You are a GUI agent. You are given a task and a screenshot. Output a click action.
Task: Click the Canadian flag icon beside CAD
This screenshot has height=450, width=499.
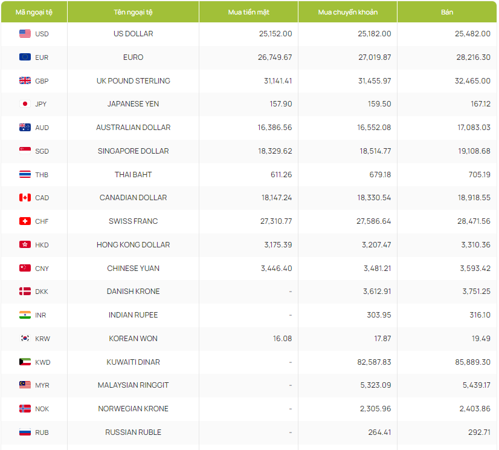click(25, 198)
